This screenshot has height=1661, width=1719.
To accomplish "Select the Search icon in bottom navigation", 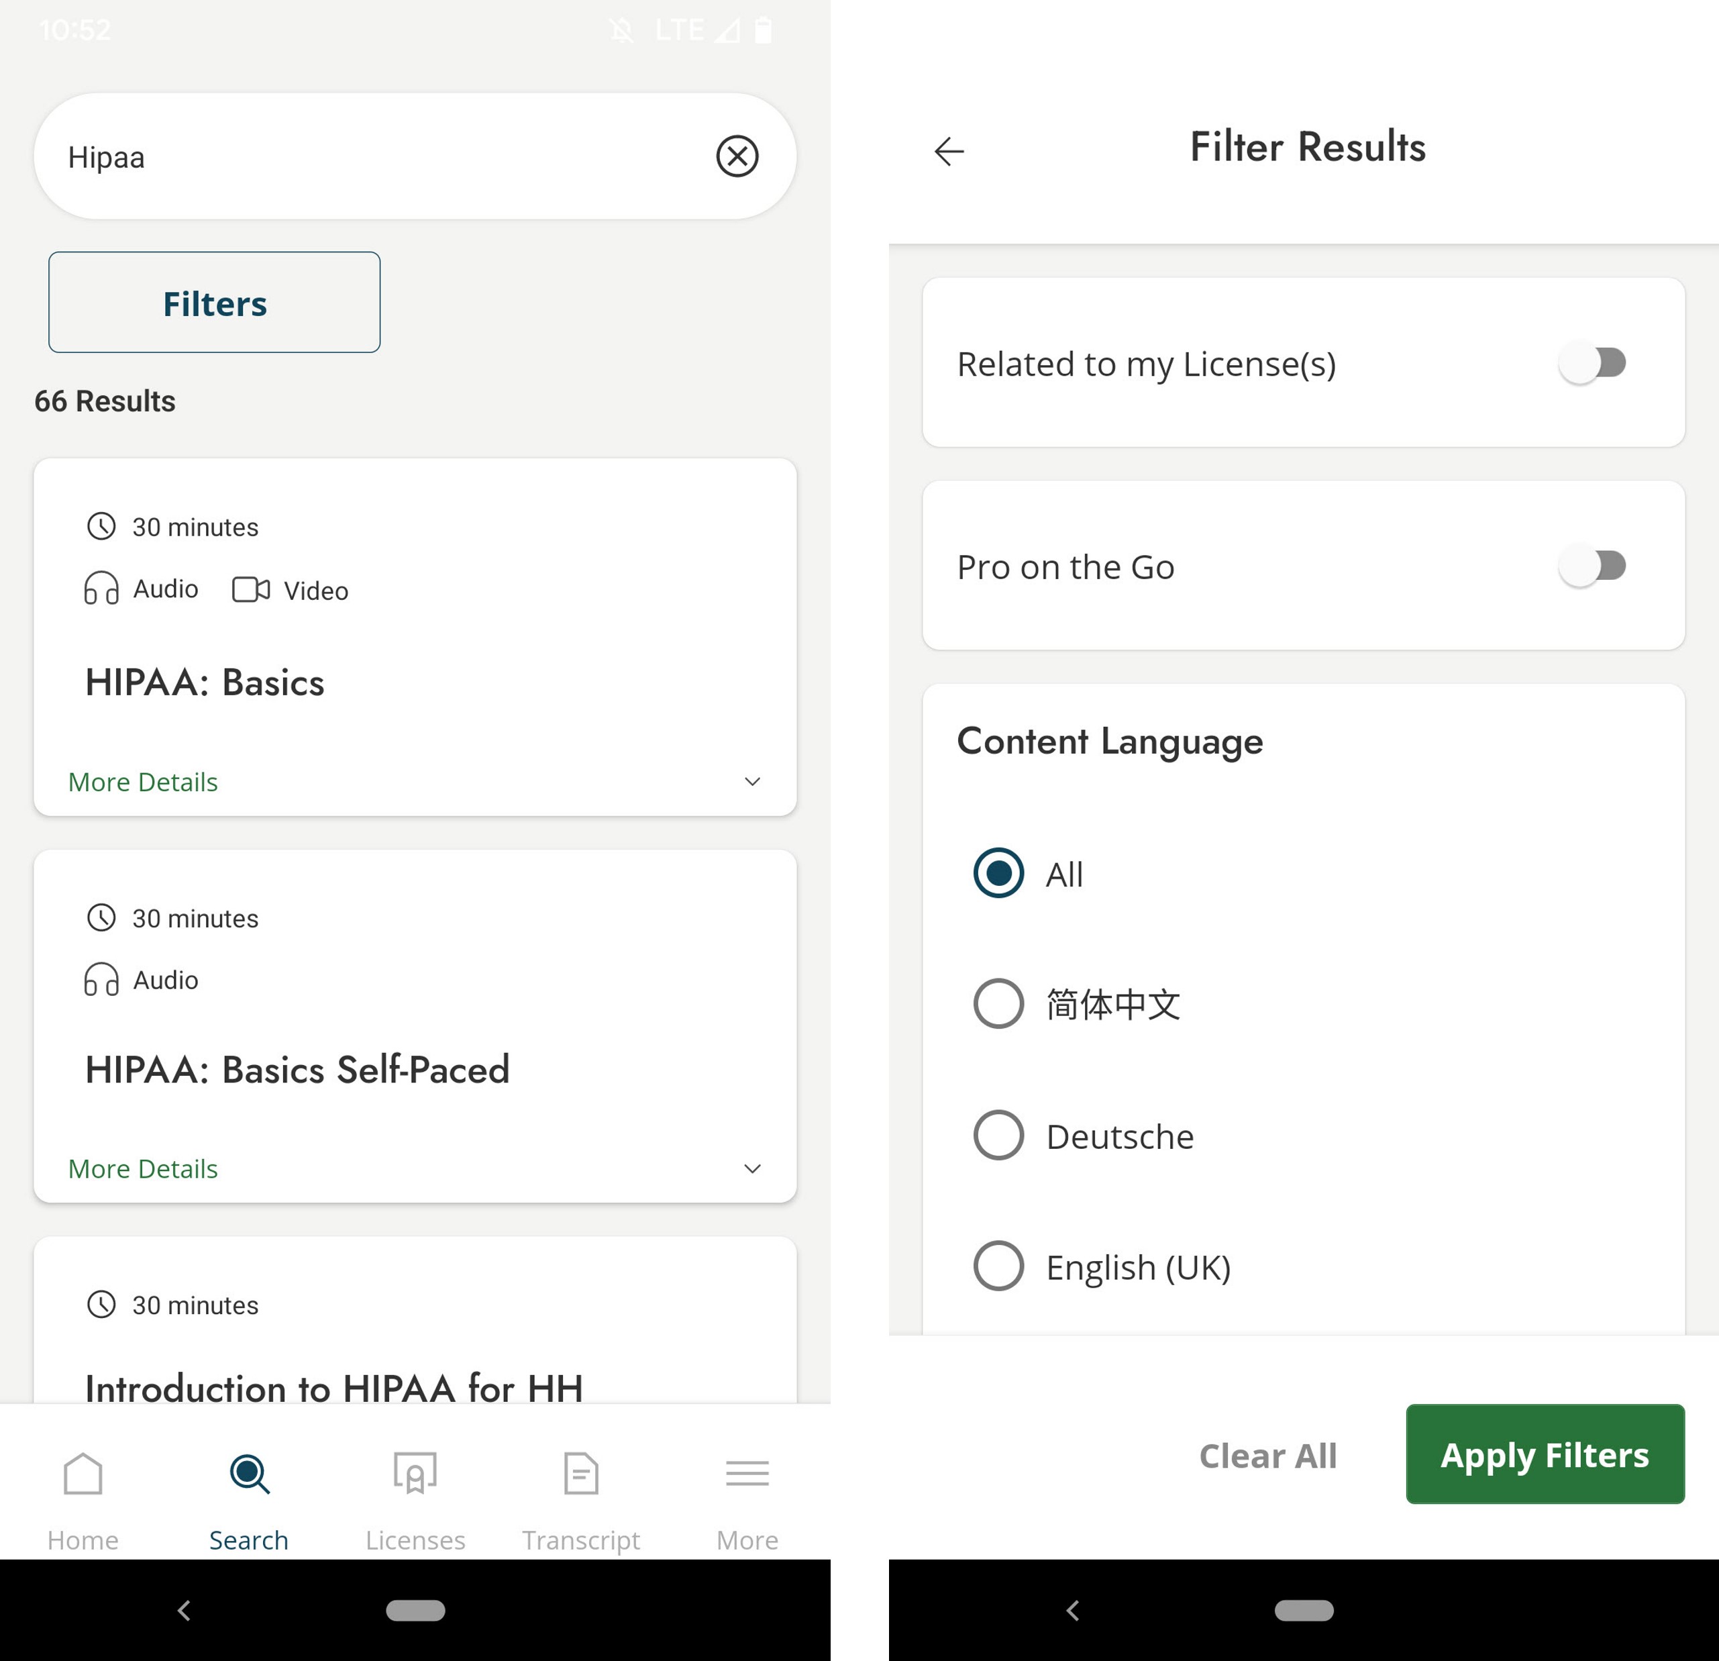I will (249, 1474).
